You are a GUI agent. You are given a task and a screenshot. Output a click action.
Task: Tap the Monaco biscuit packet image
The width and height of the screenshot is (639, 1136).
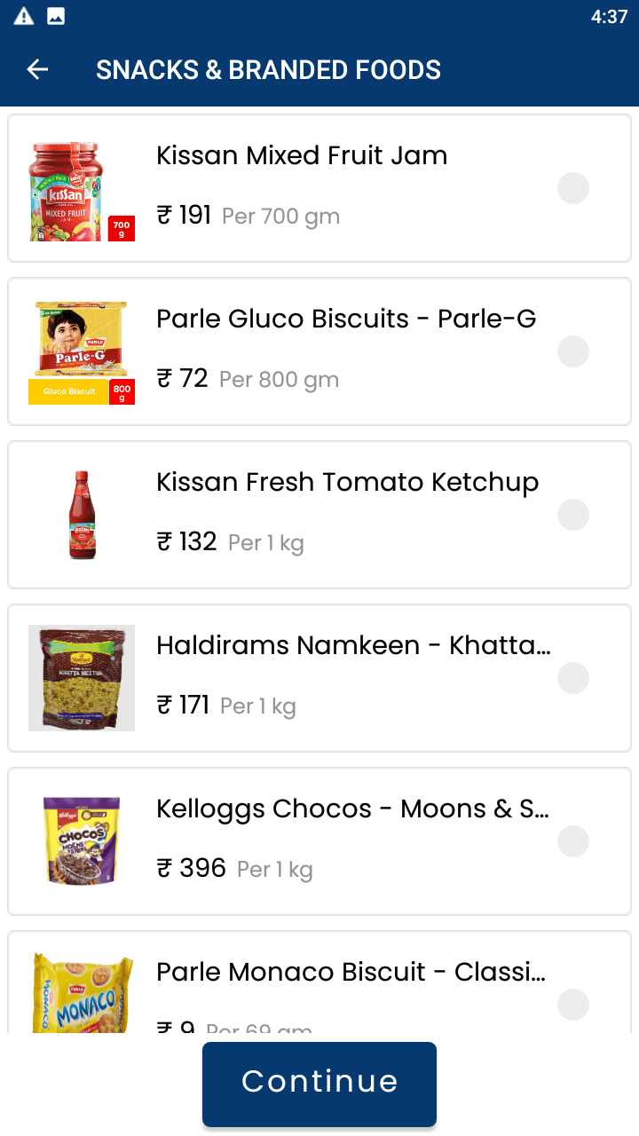82,992
